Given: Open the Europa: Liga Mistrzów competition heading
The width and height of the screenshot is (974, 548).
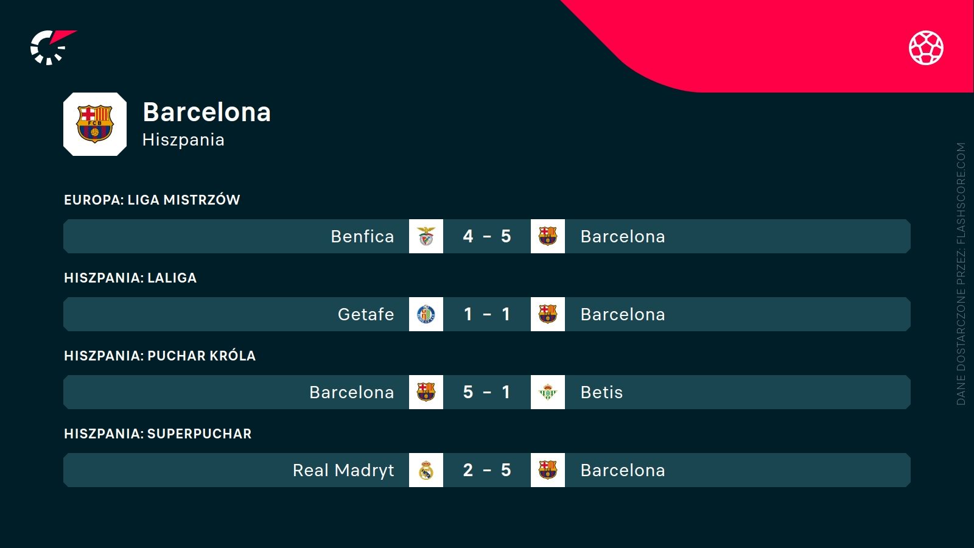Looking at the screenshot, I should [x=152, y=200].
